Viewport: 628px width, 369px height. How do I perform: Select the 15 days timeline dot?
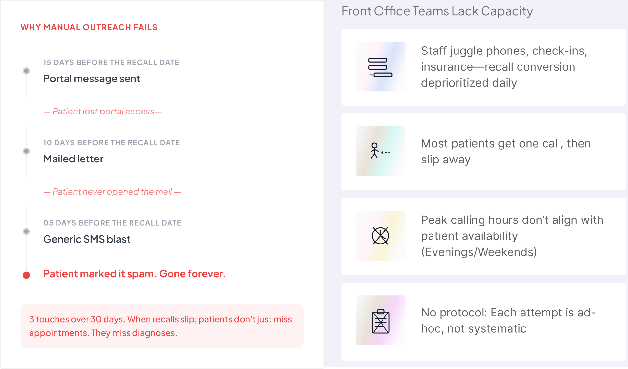pyautogui.click(x=26, y=71)
